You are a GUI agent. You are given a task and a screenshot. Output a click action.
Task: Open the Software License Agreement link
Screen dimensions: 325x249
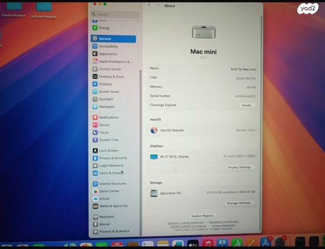(186, 223)
